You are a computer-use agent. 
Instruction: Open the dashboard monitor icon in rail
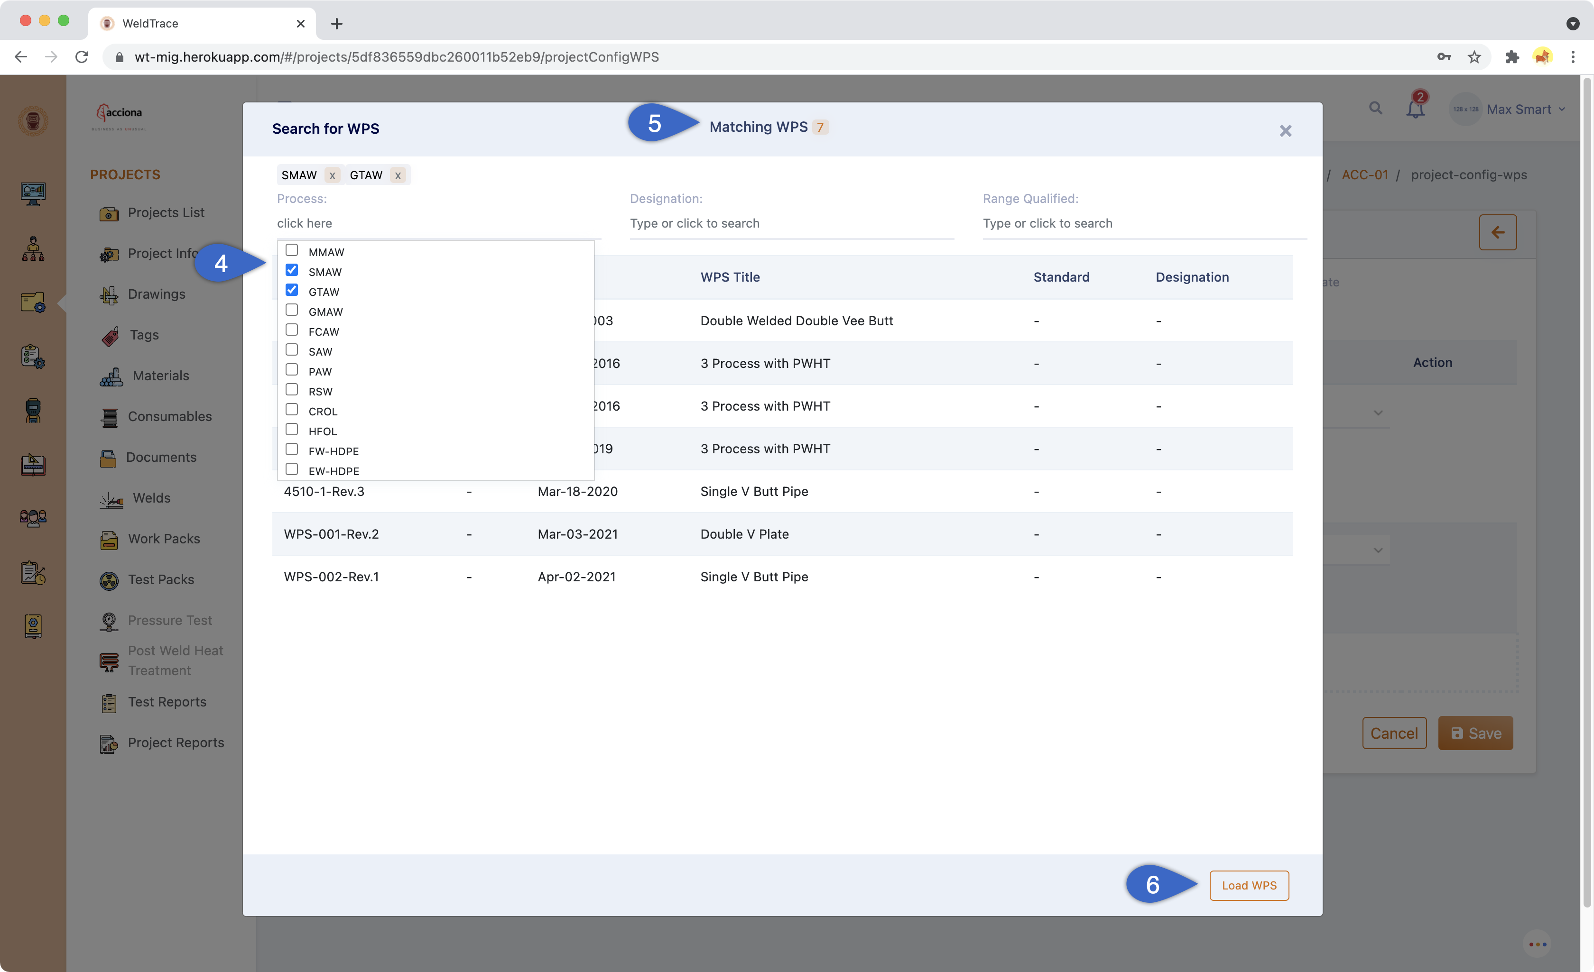point(33,193)
